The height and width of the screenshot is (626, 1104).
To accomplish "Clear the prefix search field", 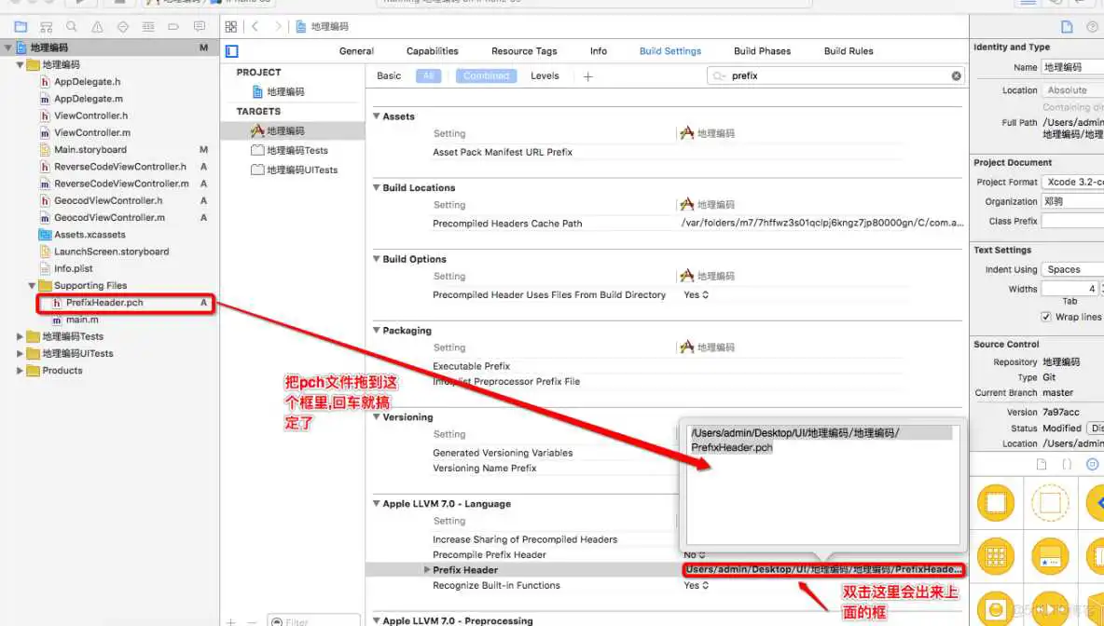I will (956, 76).
